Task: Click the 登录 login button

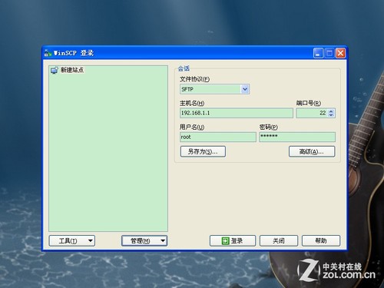Action: (x=233, y=241)
